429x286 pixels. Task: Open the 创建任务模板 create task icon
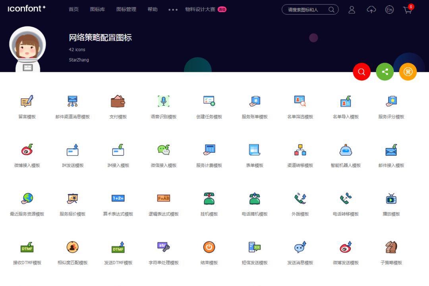pos(209,101)
